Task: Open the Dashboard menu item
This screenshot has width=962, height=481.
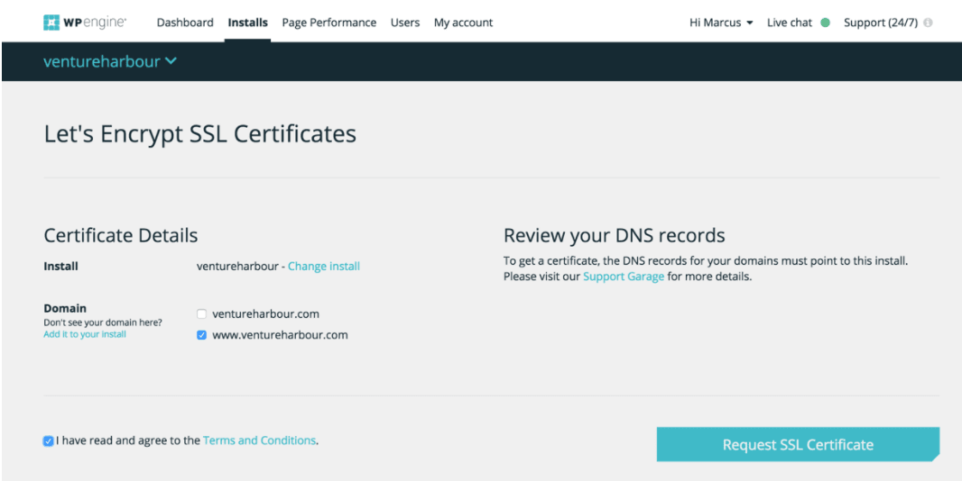Action: click(185, 23)
